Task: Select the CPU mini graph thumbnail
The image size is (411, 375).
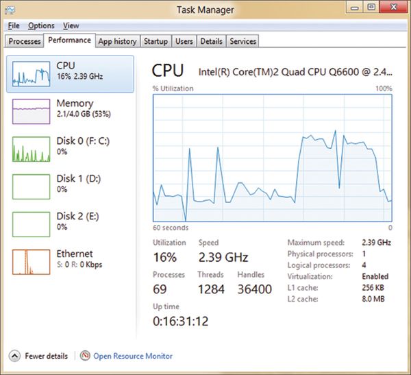Action: click(x=32, y=74)
